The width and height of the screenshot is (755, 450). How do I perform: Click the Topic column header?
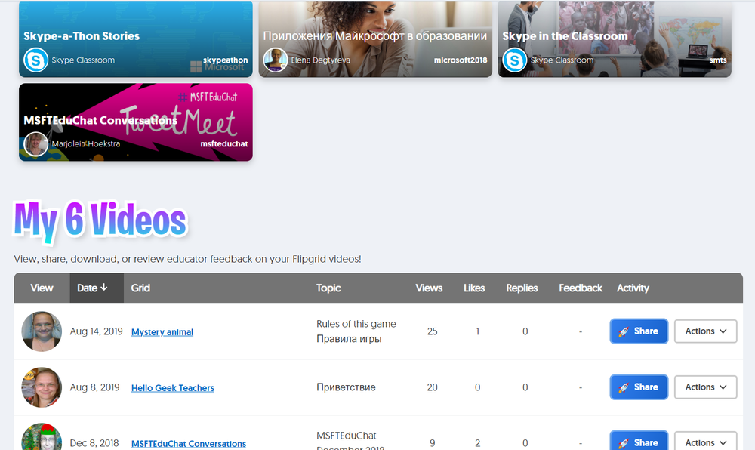pyautogui.click(x=328, y=288)
